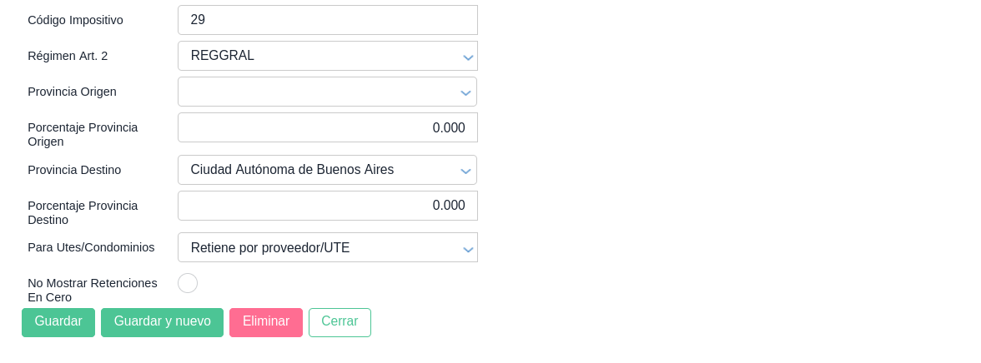Click the Código Impositivo input field
981x363 pixels.
pyautogui.click(x=327, y=20)
